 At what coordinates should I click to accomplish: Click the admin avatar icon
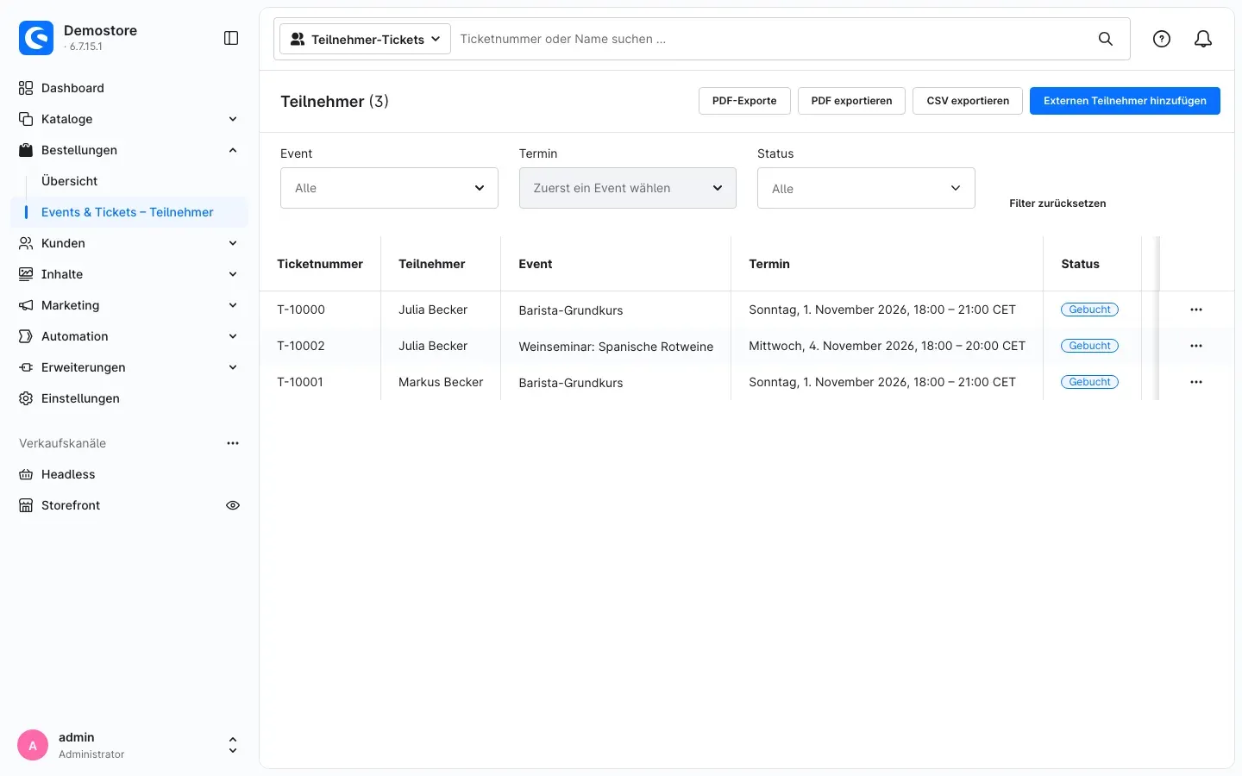pos(33,745)
